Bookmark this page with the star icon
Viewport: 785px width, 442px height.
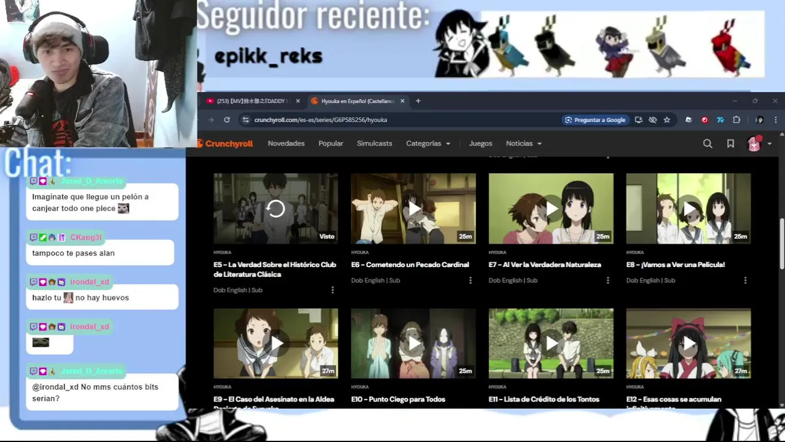pyautogui.click(x=666, y=120)
